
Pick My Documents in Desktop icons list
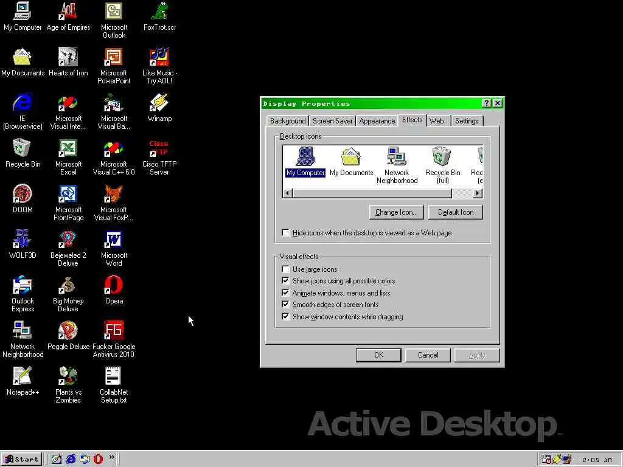coord(351,162)
